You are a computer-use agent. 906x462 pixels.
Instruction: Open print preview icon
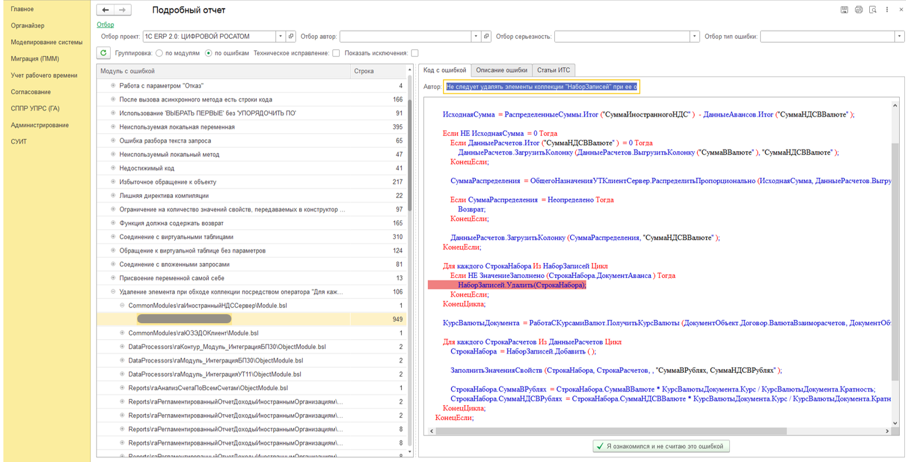[x=873, y=10]
